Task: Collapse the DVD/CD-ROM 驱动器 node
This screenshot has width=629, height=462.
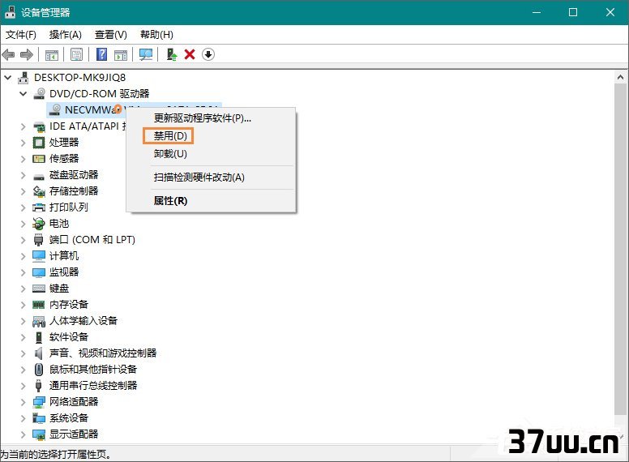Action: pyautogui.click(x=24, y=93)
